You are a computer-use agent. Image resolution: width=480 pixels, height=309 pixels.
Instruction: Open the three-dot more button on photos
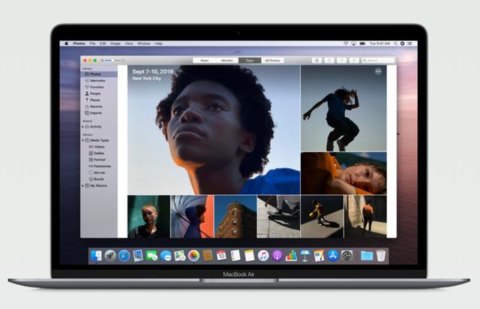coord(378,71)
